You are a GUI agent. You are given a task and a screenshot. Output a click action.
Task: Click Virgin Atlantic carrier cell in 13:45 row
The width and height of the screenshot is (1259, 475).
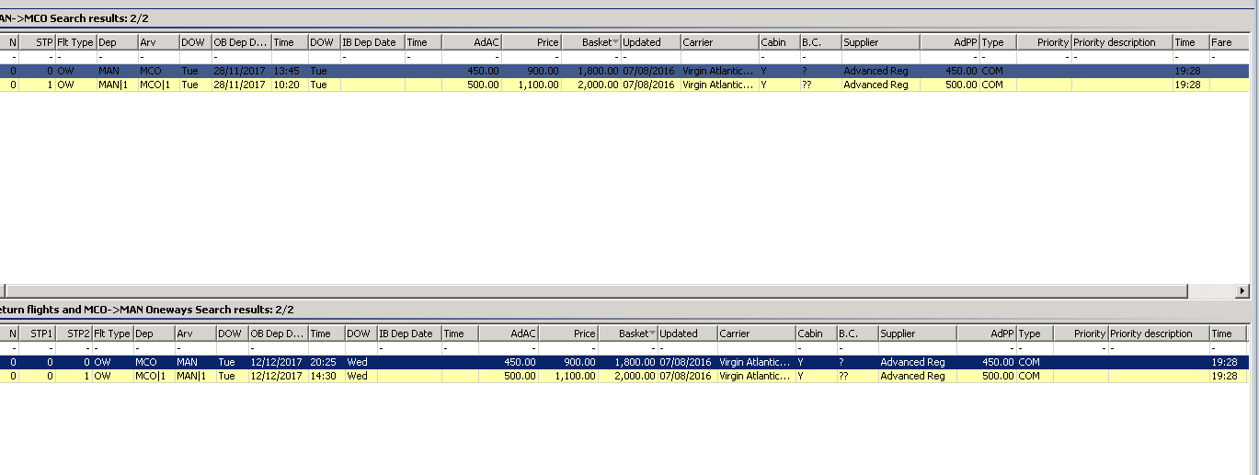(x=719, y=71)
